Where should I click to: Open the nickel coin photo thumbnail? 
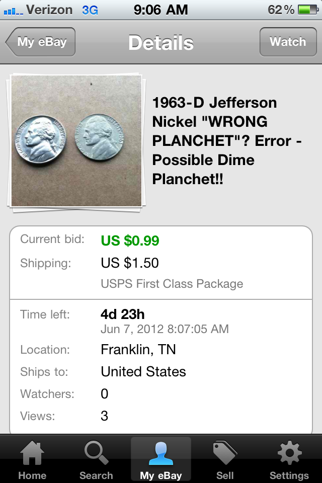(x=76, y=141)
